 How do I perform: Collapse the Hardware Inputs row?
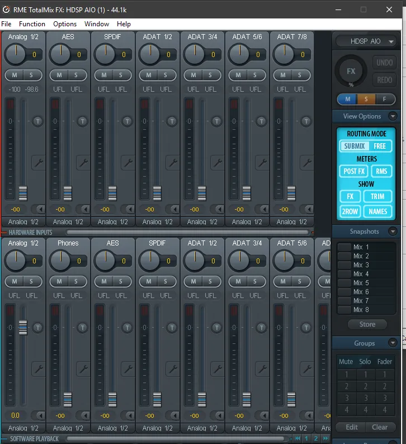(x=4, y=233)
